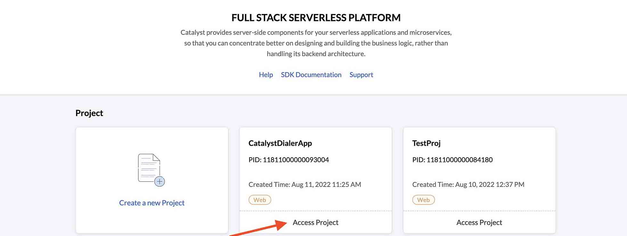Image resolution: width=627 pixels, height=236 pixels.
Task: Open the Help link
Action: tap(266, 75)
